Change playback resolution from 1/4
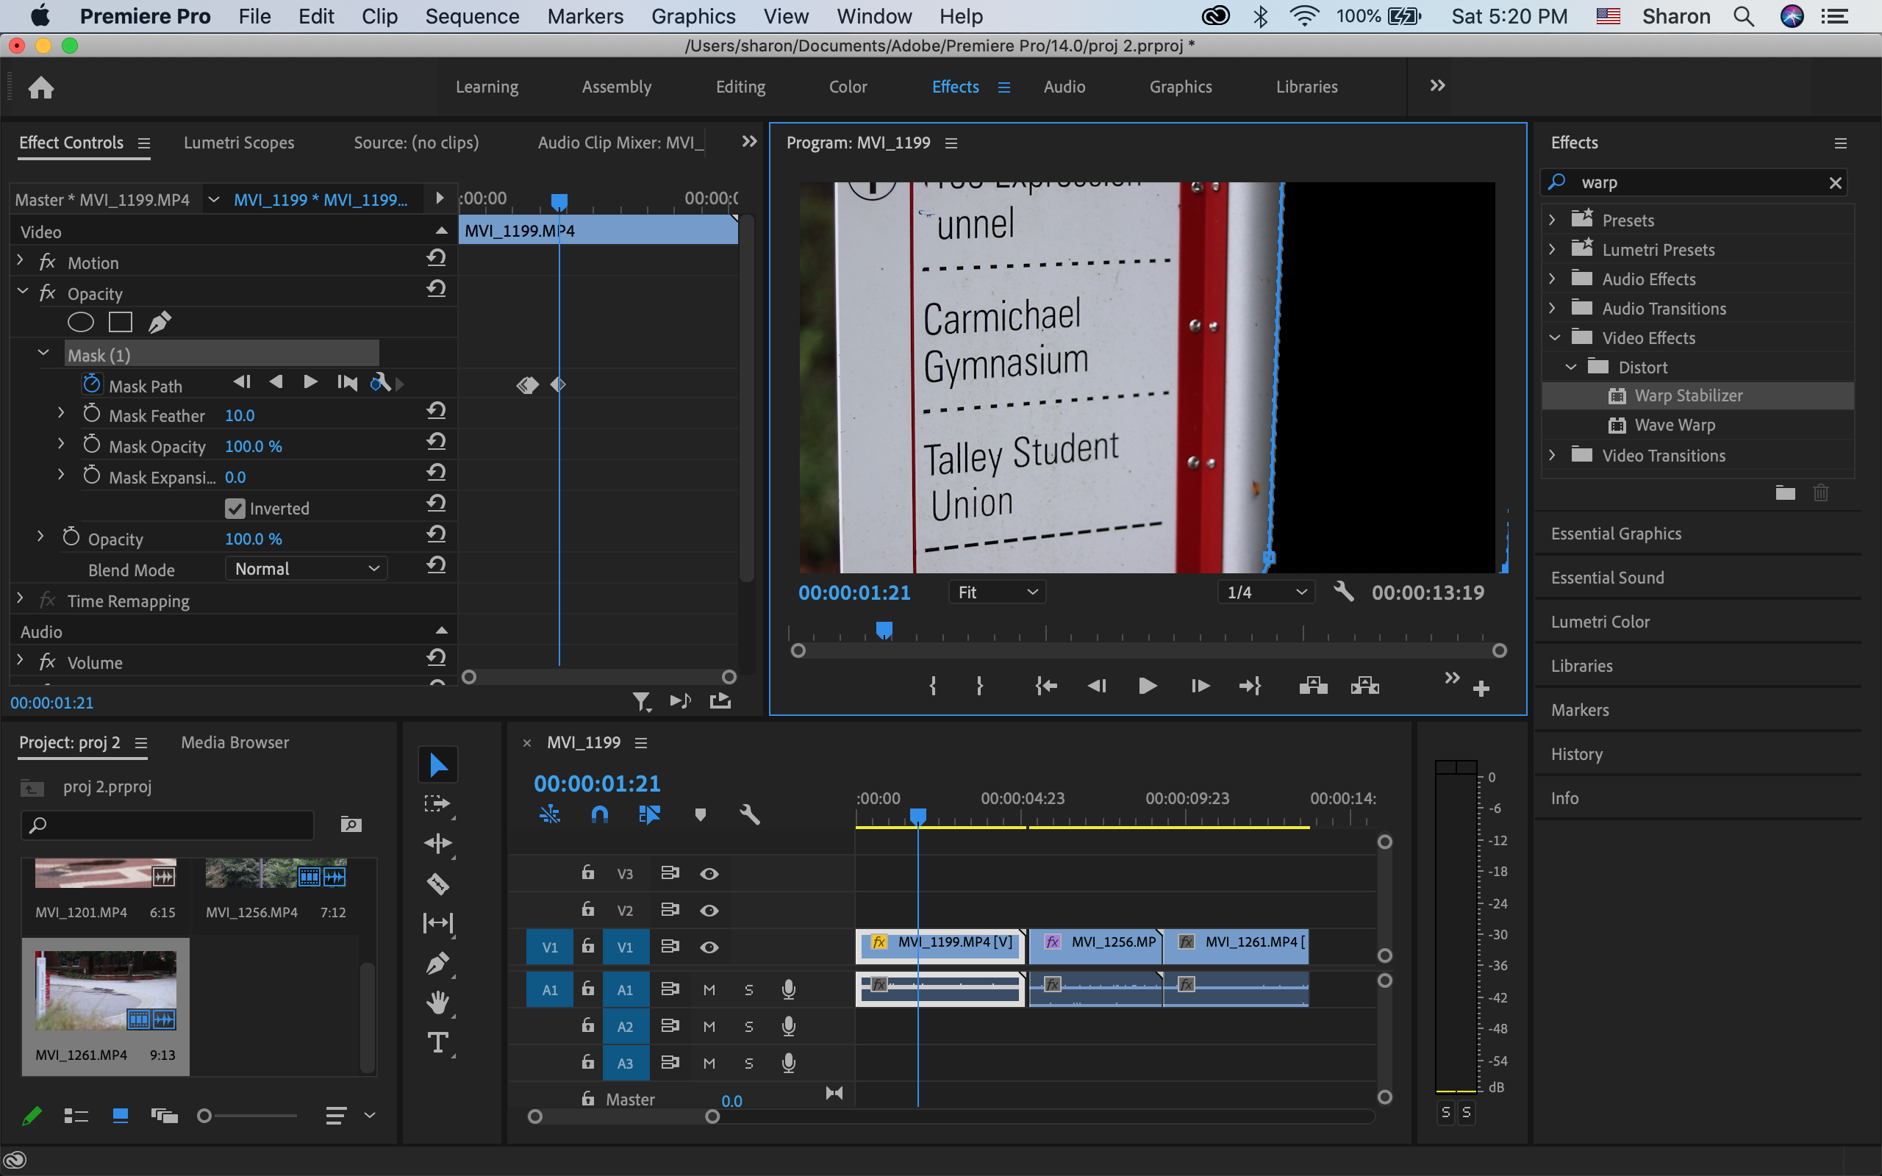Image resolution: width=1882 pixels, height=1176 pixels. tap(1266, 592)
